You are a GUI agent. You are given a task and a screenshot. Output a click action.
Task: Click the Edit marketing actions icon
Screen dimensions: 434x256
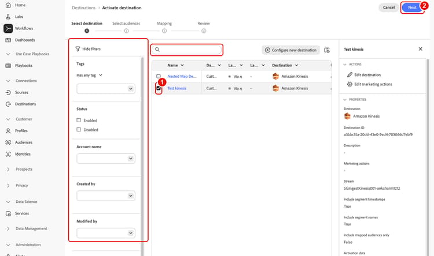point(350,84)
